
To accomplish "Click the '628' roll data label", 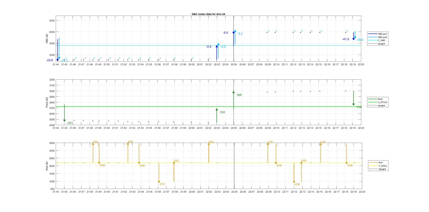I will [270, 142].
